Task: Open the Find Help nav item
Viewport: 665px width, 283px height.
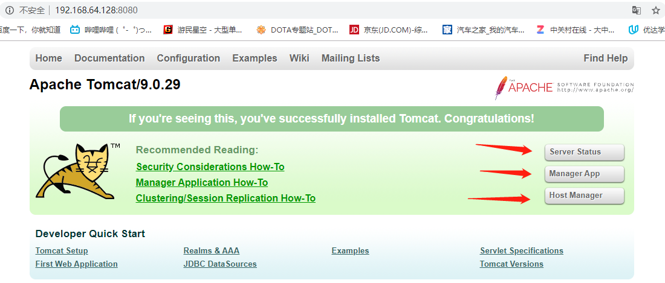Action: [605, 59]
